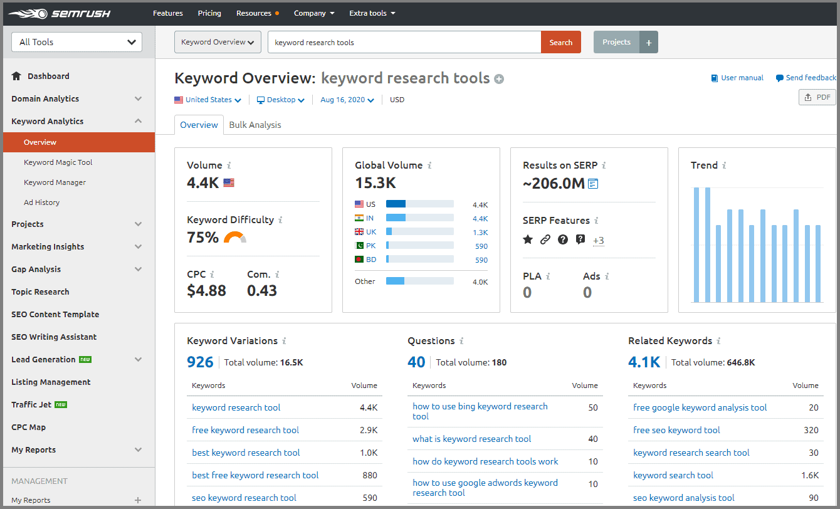The image size is (840, 509).
Task: Open the SERP snapshot icon beside 206.0M
Action: coord(593,184)
